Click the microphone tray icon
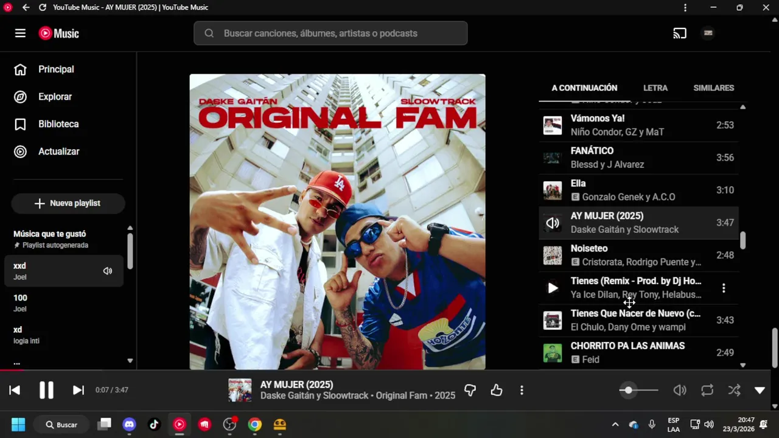 (x=652, y=425)
